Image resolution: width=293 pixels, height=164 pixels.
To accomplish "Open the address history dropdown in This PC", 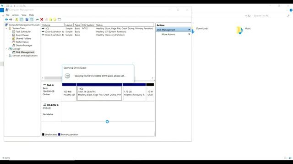I will point(246,16).
